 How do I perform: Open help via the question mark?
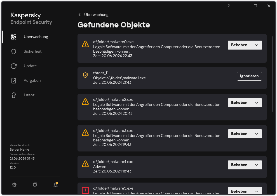pyautogui.click(x=228, y=6)
